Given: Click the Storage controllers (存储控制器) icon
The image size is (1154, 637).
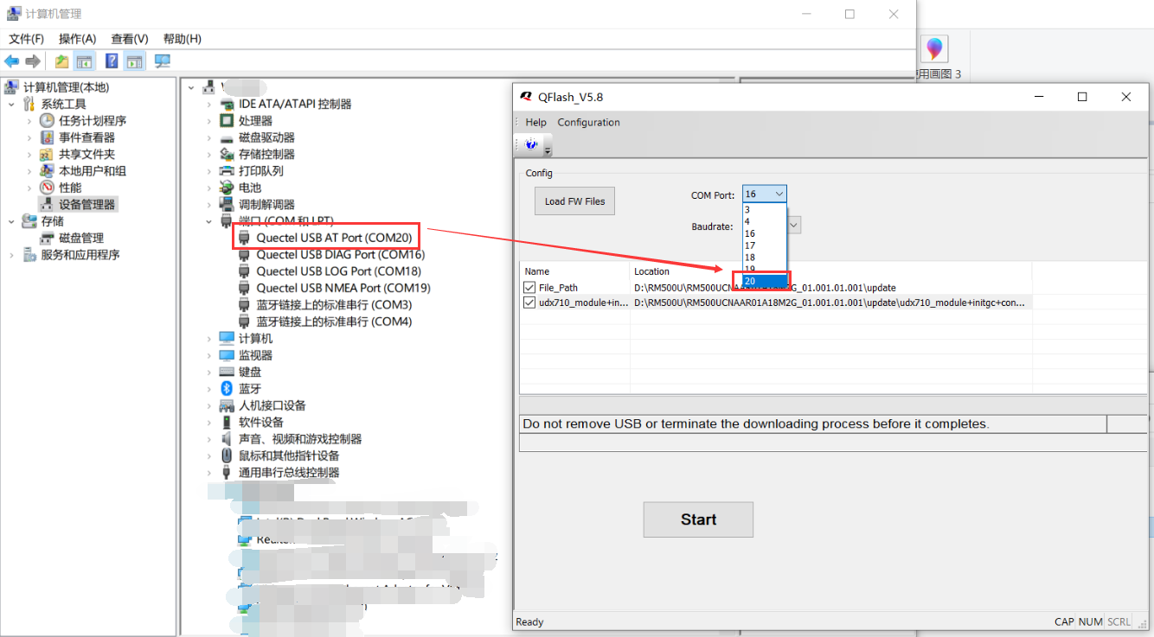Looking at the screenshot, I should (227, 154).
